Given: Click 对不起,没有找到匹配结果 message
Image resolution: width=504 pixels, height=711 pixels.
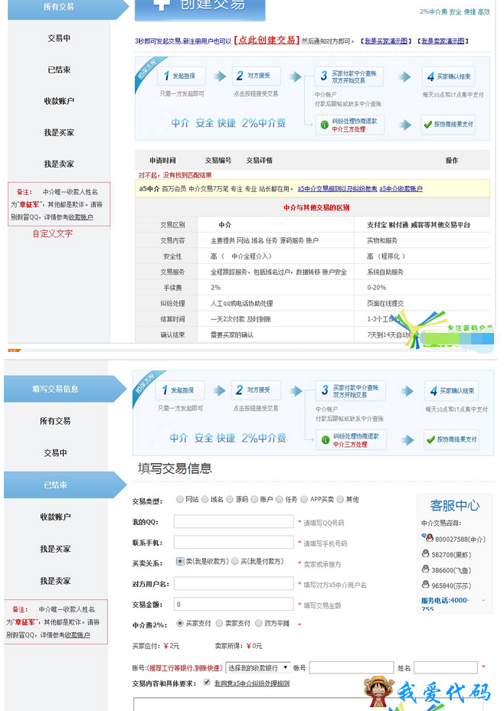Looking at the screenshot, I should point(175,174).
